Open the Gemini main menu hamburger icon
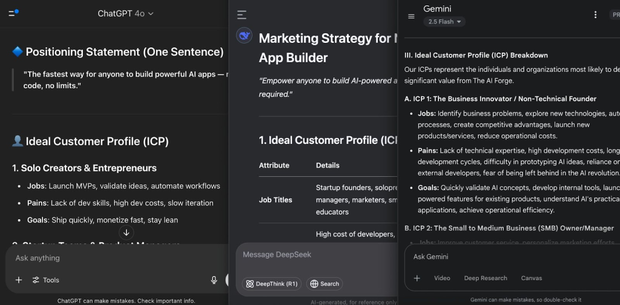620x305 pixels. (411, 16)
